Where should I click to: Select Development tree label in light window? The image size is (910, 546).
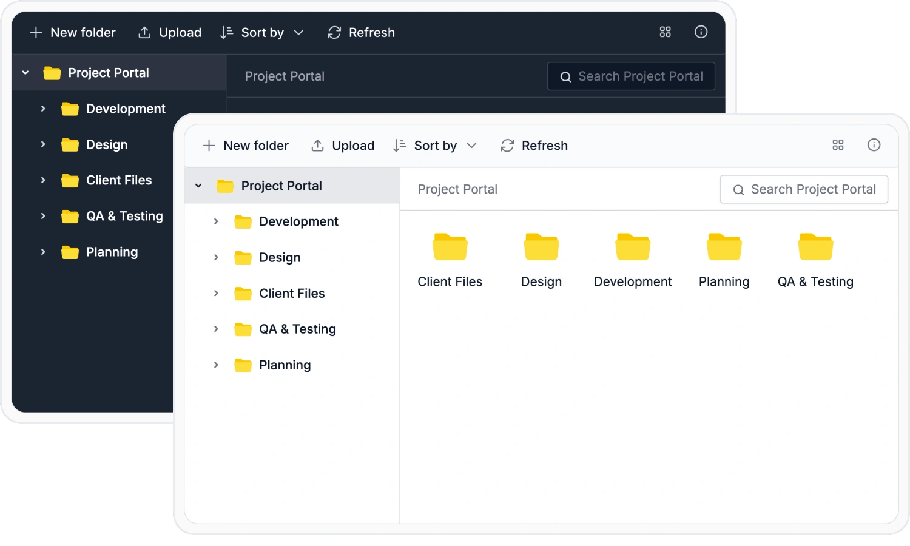pos(298,221)
